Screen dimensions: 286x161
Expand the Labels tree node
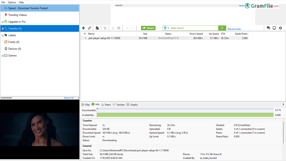pyautogui.click(x=3, y=35)
